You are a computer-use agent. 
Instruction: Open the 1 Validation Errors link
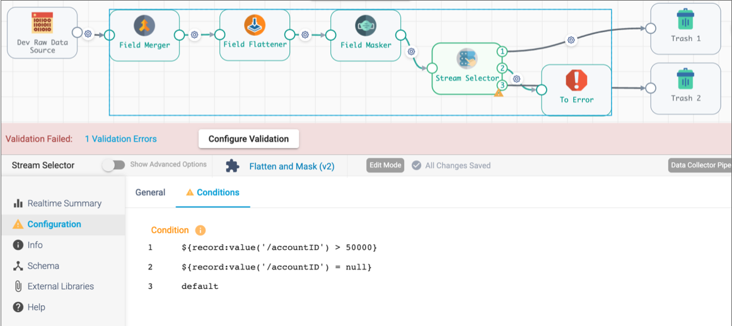coord(120,139)
